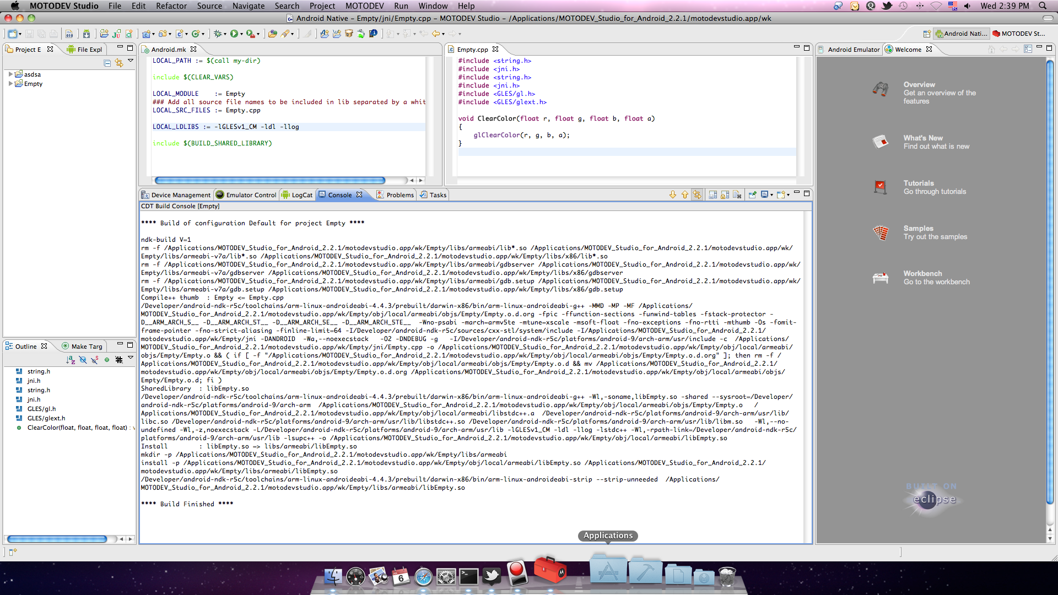Switch to the LogCat tab

(x=297, y=194)
